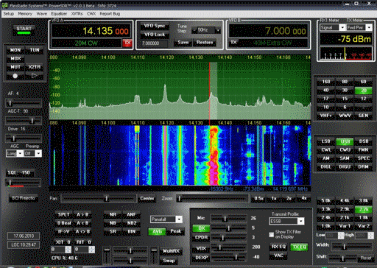
Task: Select the USB mode button
Action: [x=345, y=141]
